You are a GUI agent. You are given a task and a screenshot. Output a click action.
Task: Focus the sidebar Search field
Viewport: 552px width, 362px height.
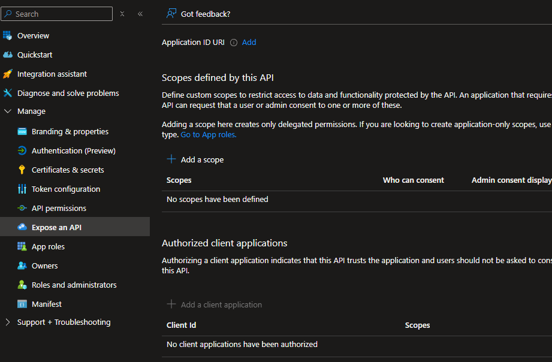pos(57,14)
